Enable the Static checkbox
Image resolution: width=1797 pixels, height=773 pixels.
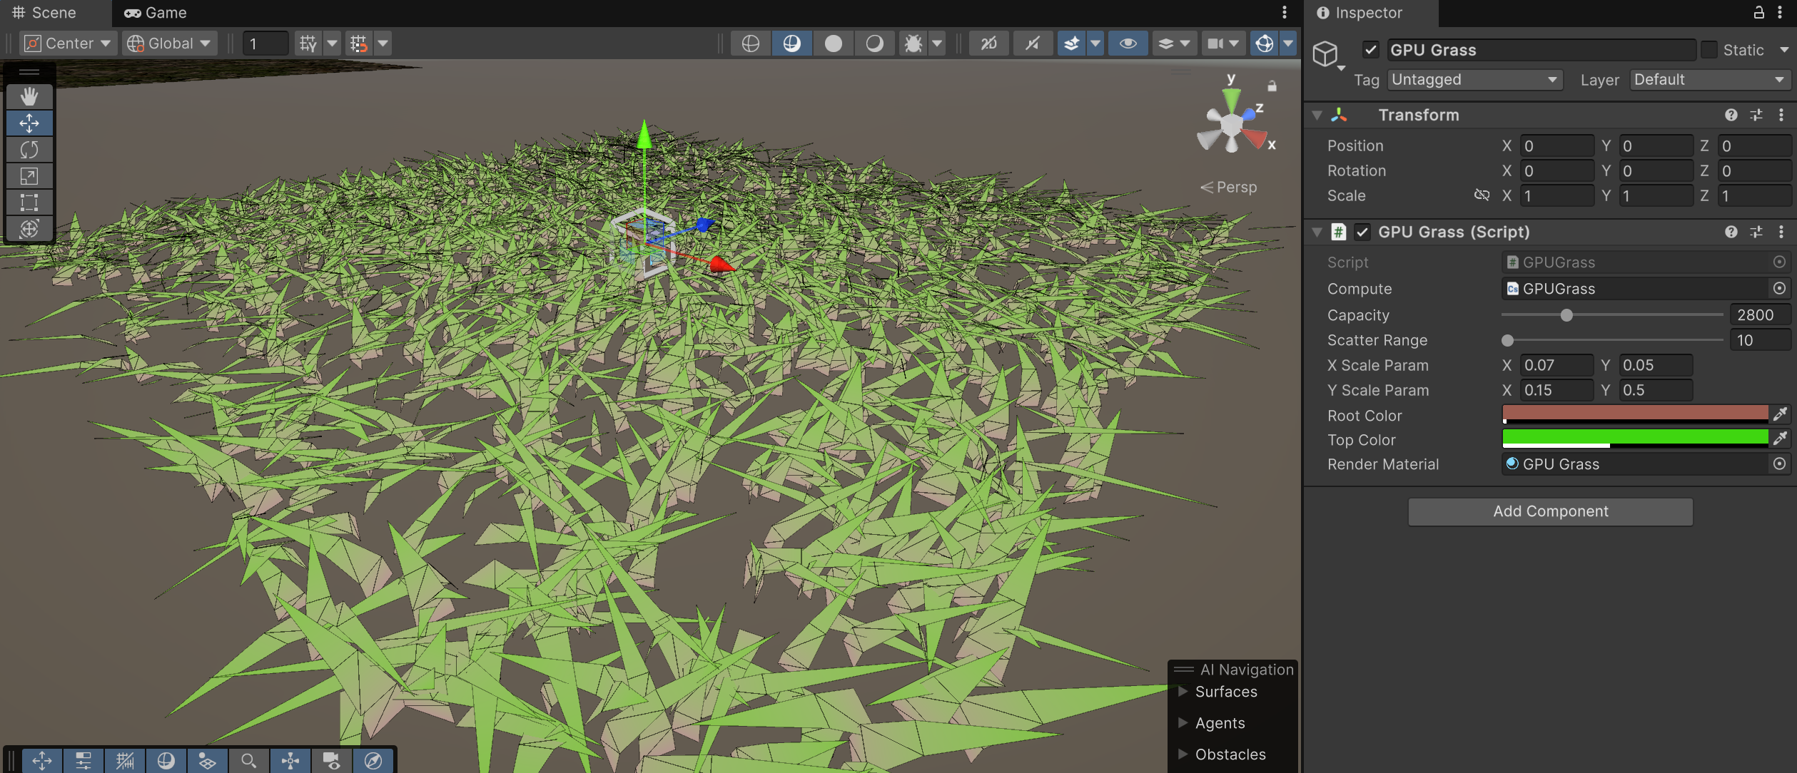(x=1710, y=50)
